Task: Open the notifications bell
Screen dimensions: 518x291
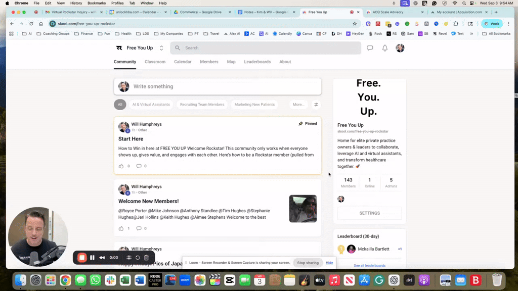Action: coord(385,48)
